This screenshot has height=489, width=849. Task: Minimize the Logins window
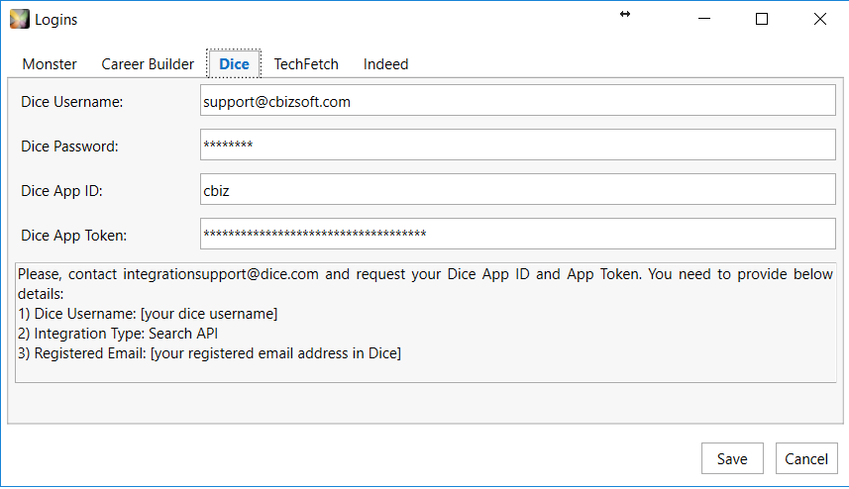pyautogui.click(x=704, y=19)
